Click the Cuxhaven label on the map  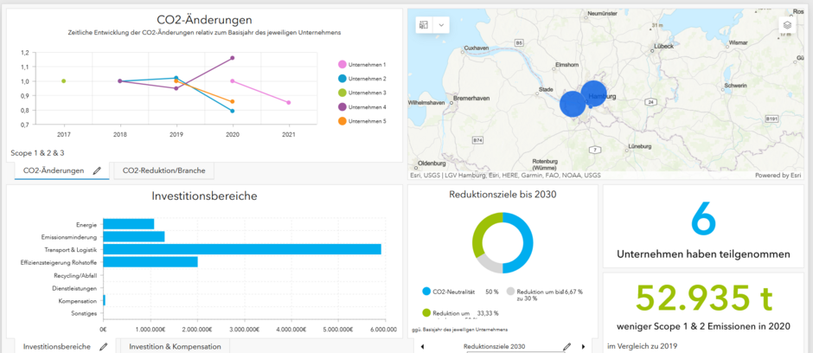[x=476, y=48]
